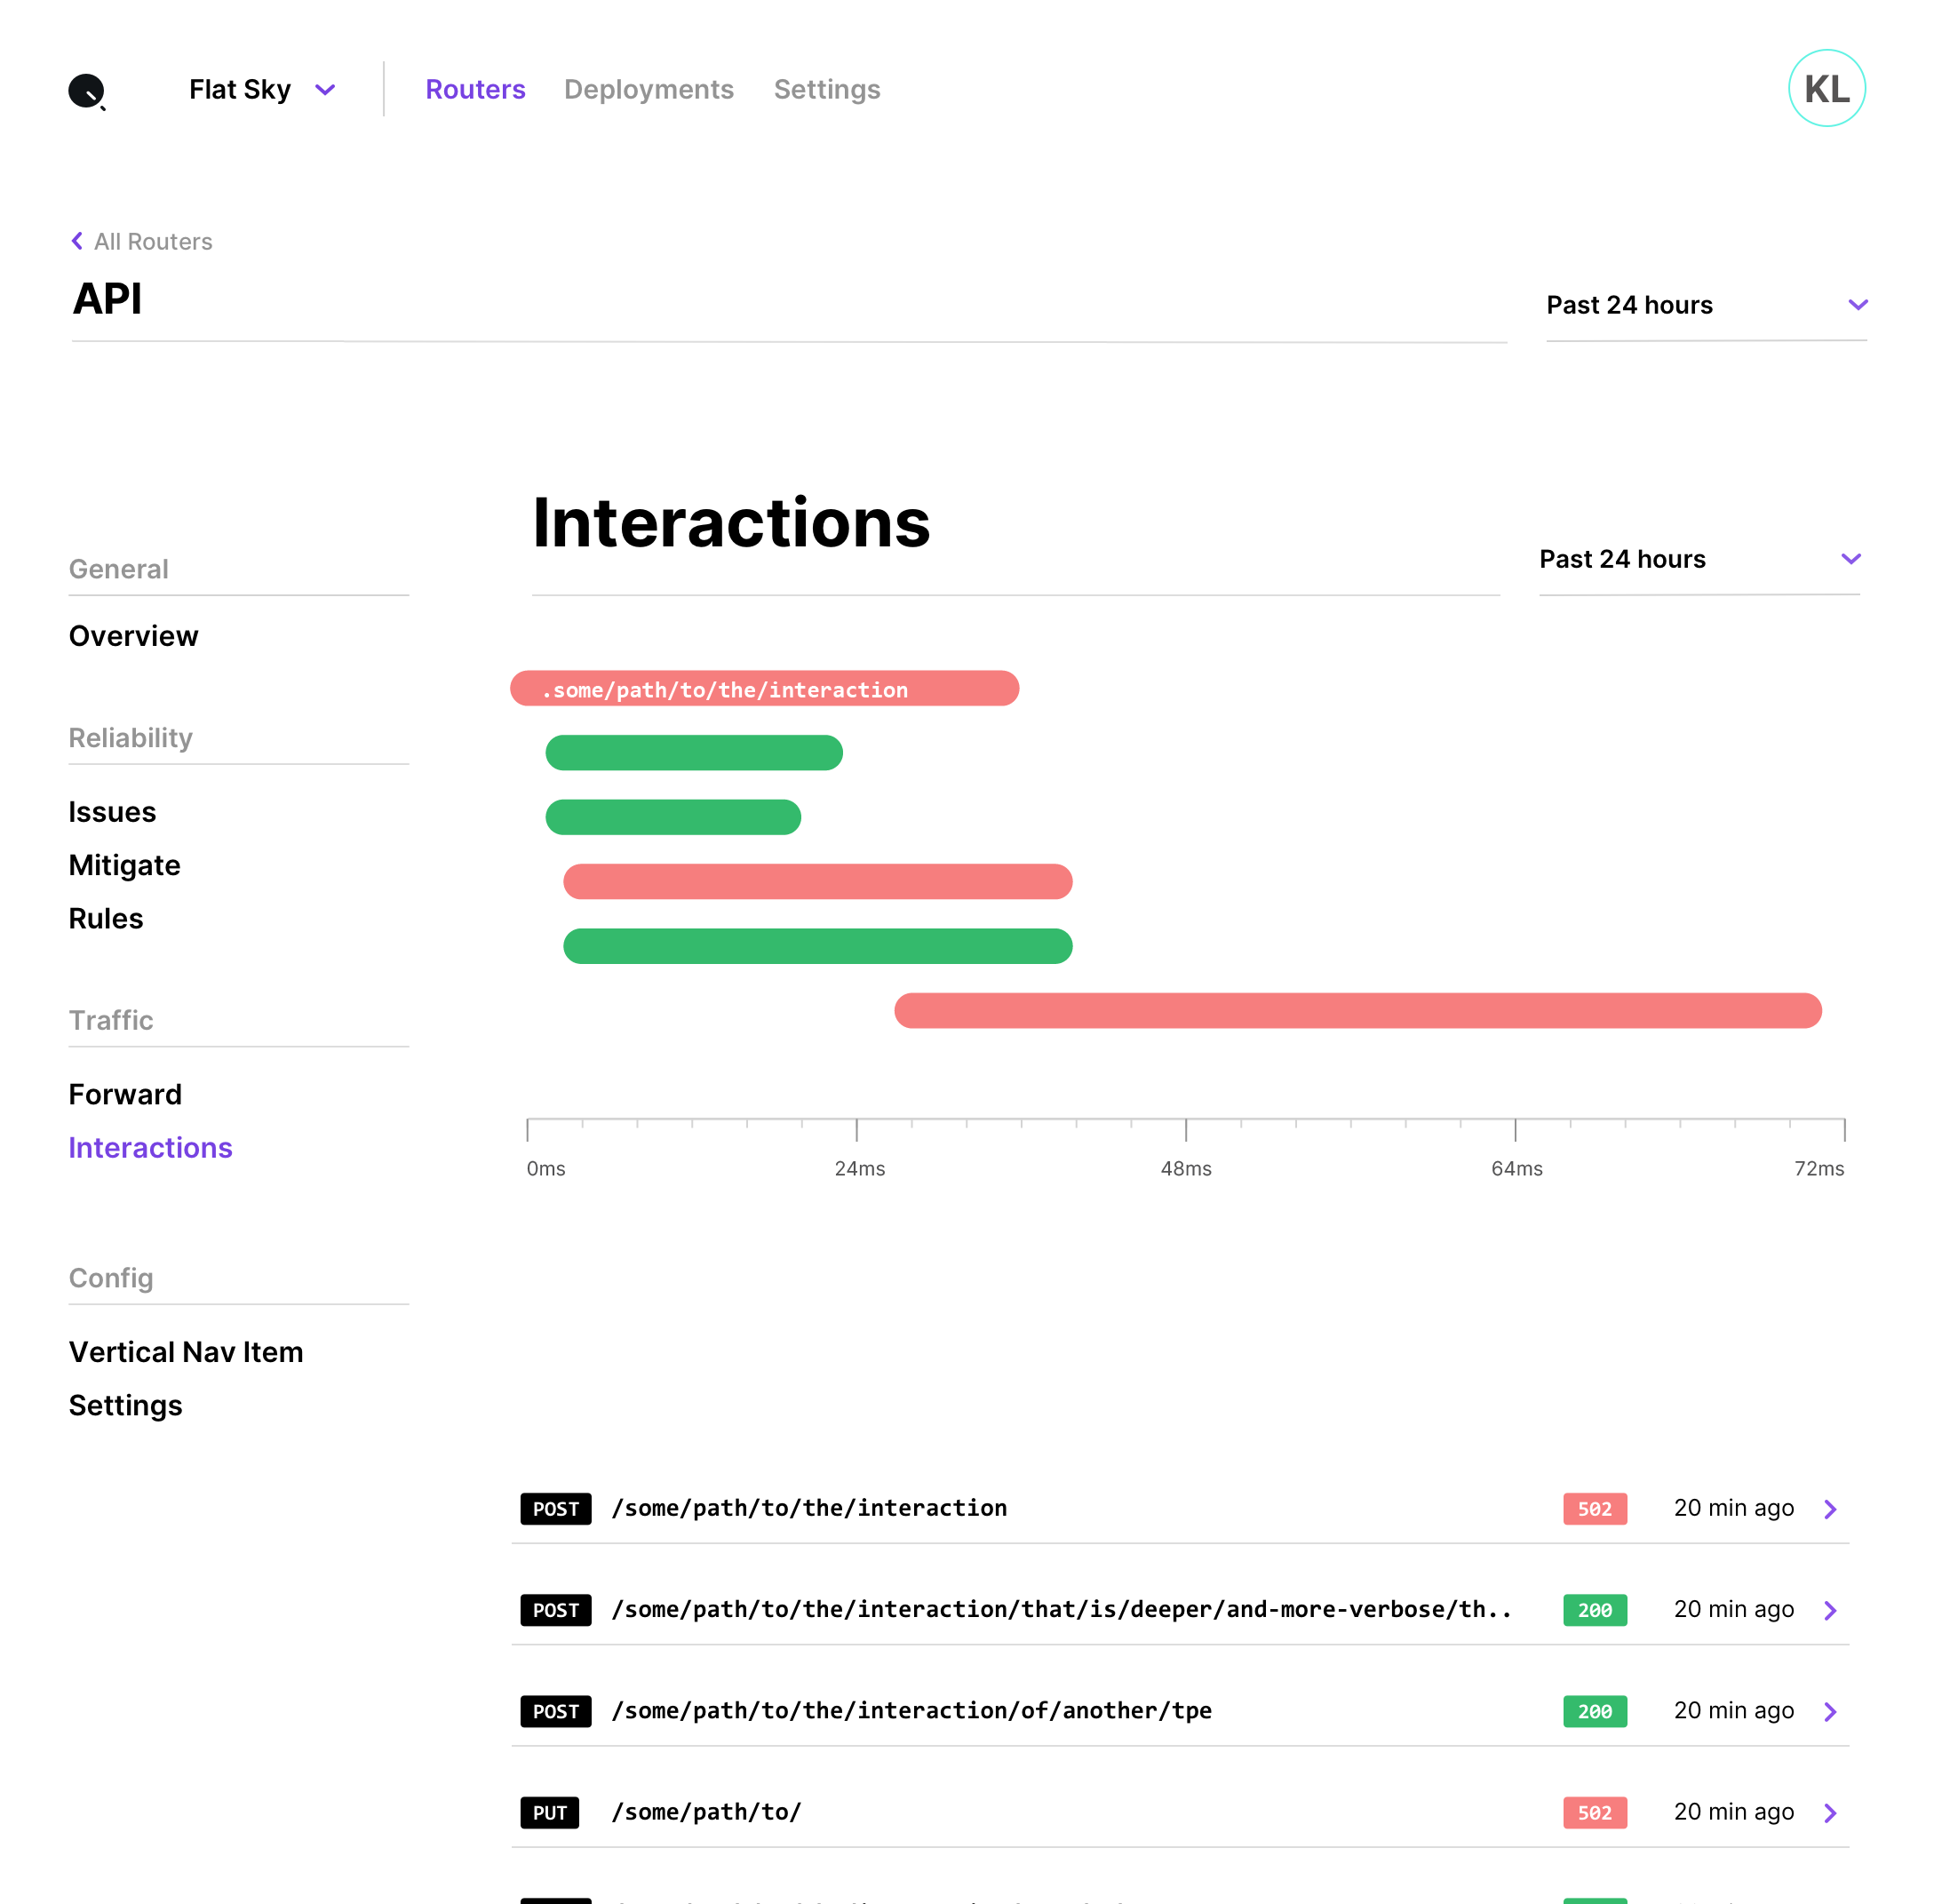This screenshot has width=1934, height=1904.
Task: Click the deeper/and-more-verbose path text
Action: coord(1061,1609)
